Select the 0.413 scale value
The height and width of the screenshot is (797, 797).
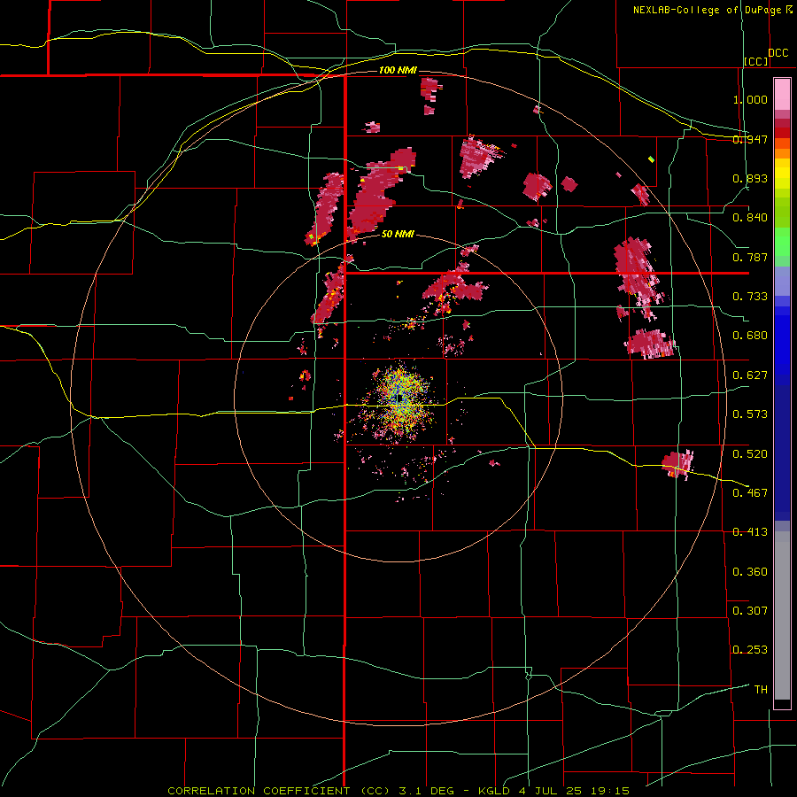(750, 532)
